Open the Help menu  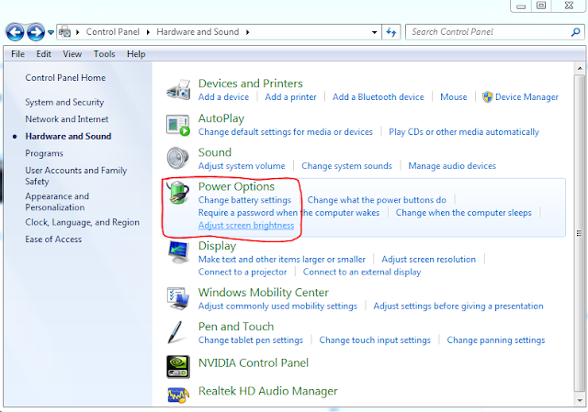pyautogui.click(x=136, y=54)
